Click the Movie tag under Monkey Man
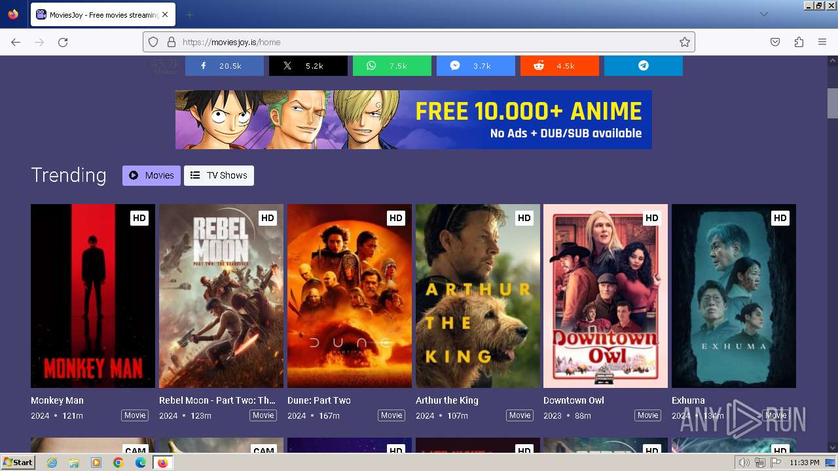Image resolution: width=838 pixels, height=471 pixels. [x=135, y=415]
